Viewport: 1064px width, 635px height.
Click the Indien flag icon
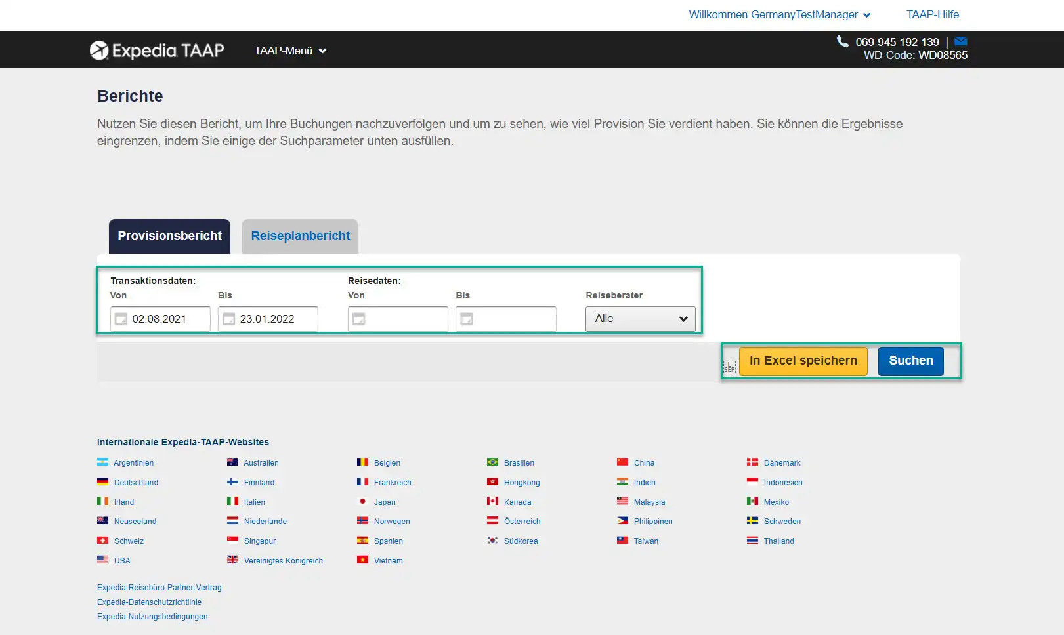(x=622, y=481)
